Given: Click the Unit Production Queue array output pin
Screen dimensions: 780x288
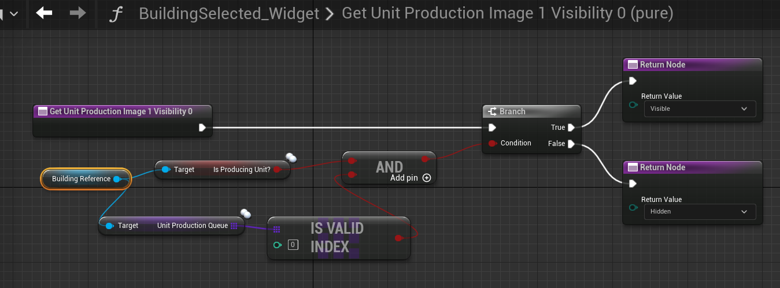Looking at the screenshot, I should click(234, 226).
